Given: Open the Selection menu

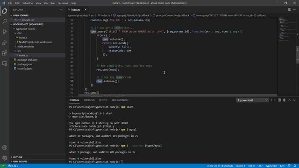Looking at the screenshot, I should [x=28, y=3].
